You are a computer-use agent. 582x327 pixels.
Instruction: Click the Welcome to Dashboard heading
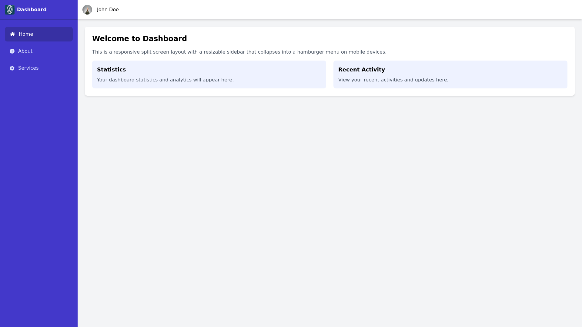tap(139, 39)
